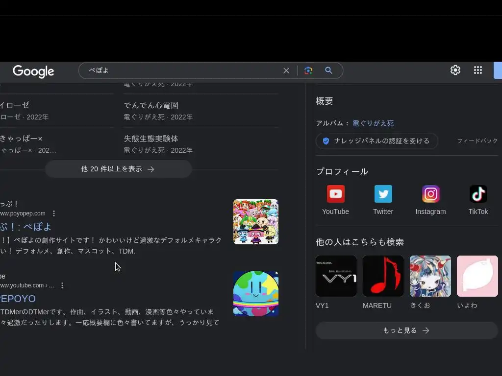The image size is (502, 376).
Task: Click the Google logo
Action: (33, 71)
